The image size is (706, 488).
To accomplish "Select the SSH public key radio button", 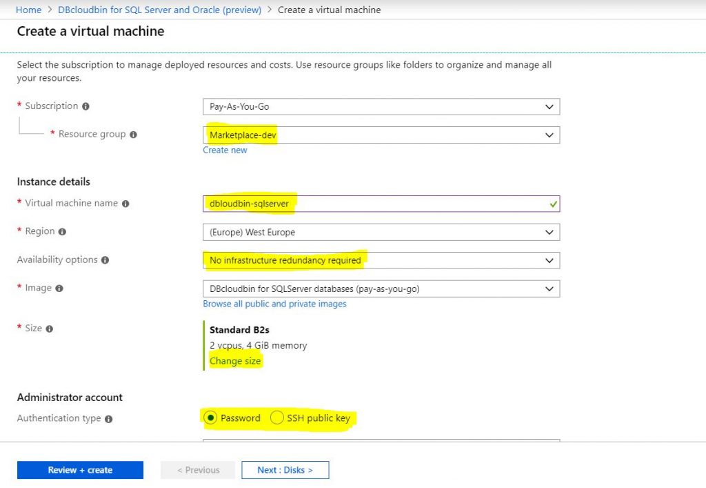I will [277, 418].
